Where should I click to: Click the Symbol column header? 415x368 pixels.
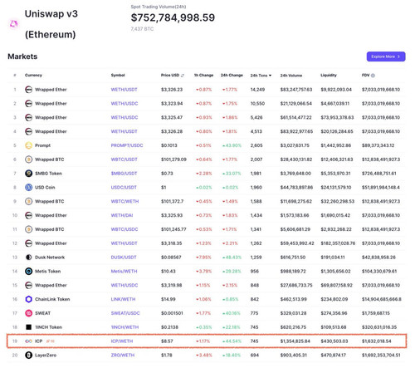pos(118,76)
